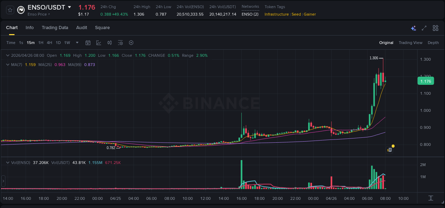445x208 pixels.
Task: Open the jump-to-date calendar icon
Action: click(88, 43)
